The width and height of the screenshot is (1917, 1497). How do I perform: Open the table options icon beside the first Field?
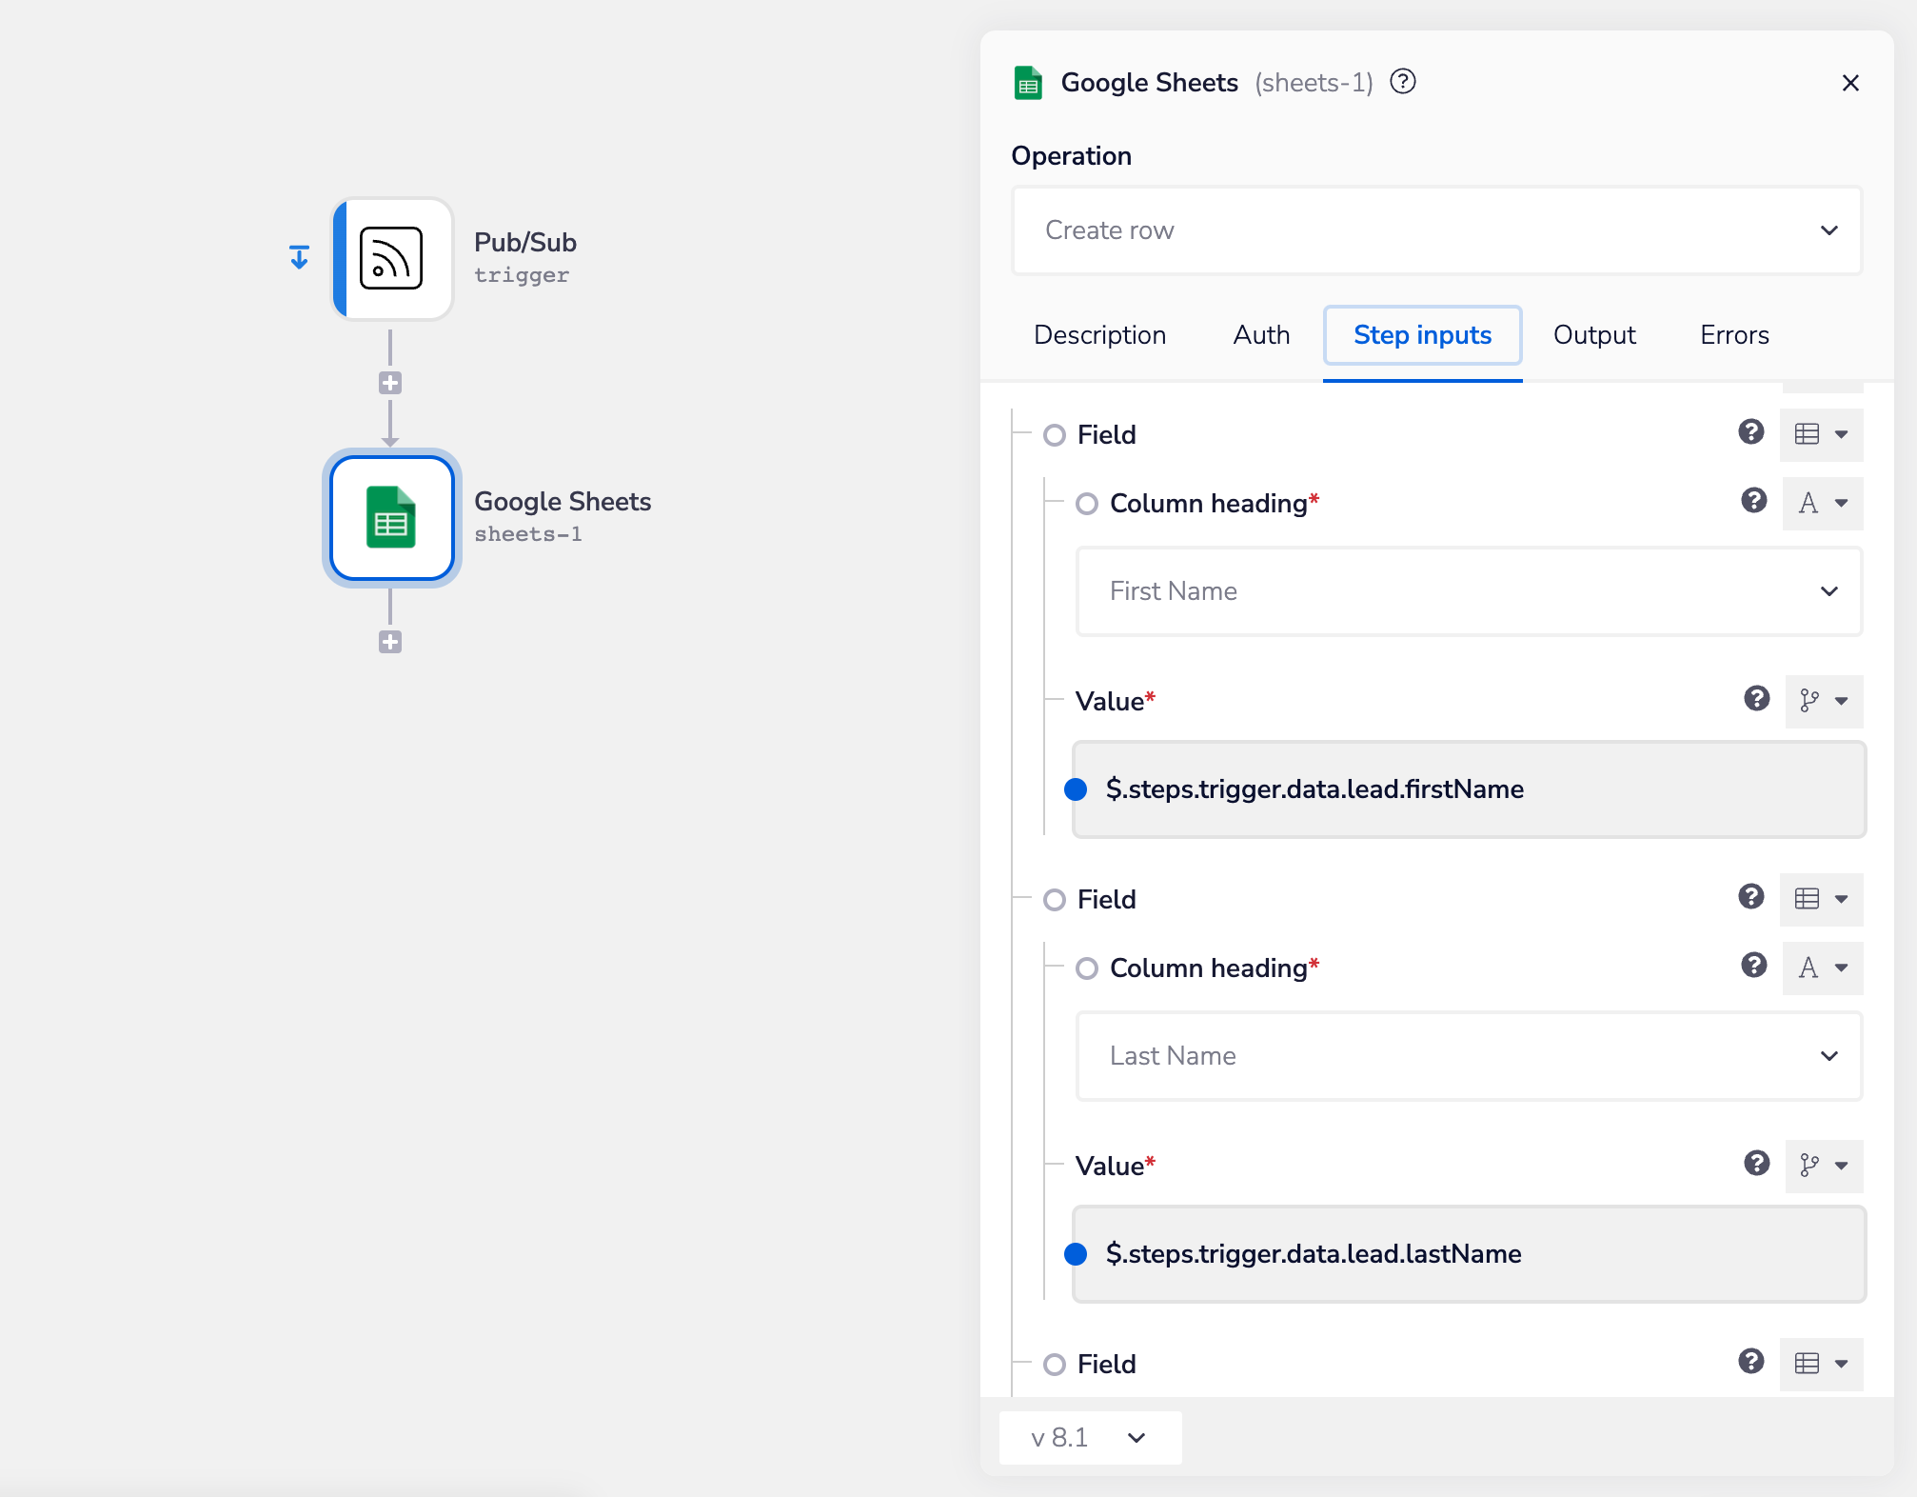pyautogui.click(x=1821, y=434)
